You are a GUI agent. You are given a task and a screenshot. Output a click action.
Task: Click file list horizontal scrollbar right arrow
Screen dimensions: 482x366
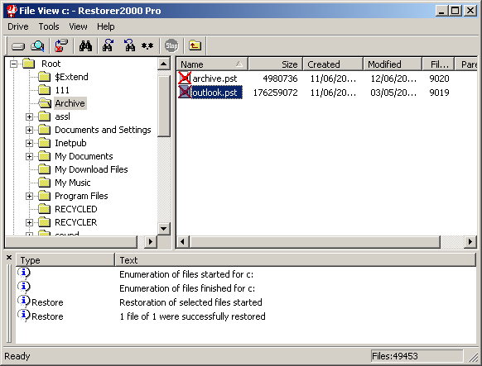[470, 242]
